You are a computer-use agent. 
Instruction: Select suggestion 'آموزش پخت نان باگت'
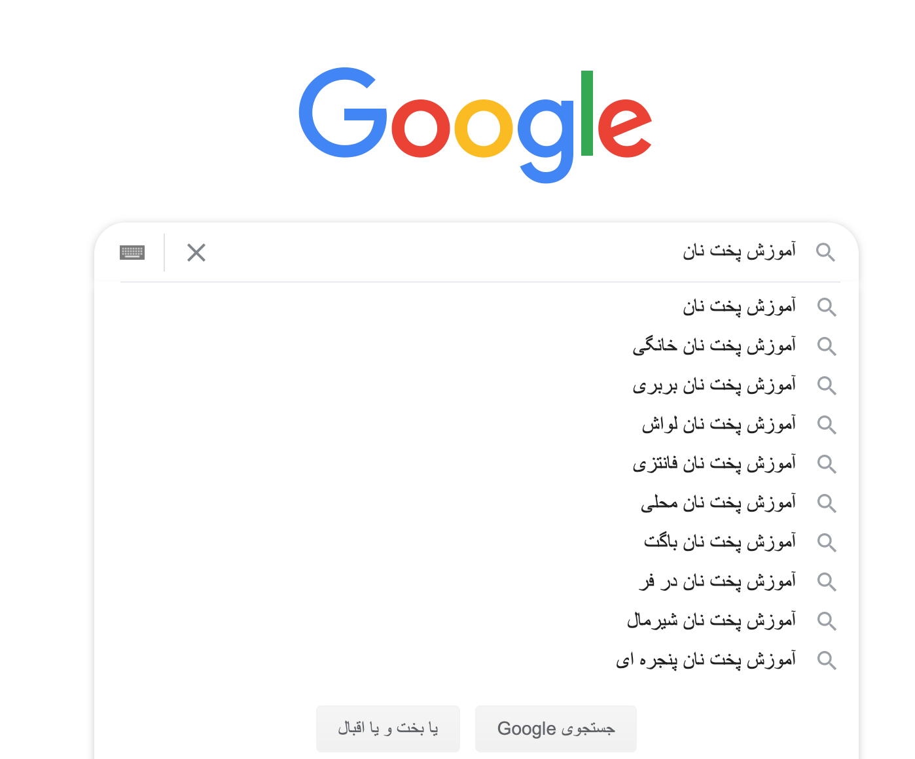(720, 542)
